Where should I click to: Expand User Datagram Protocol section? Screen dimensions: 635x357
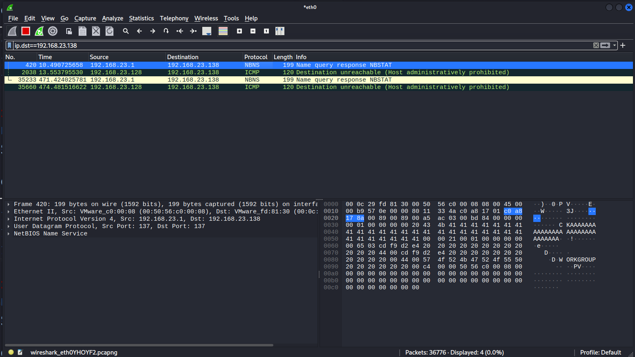click(x=8, y=226)
